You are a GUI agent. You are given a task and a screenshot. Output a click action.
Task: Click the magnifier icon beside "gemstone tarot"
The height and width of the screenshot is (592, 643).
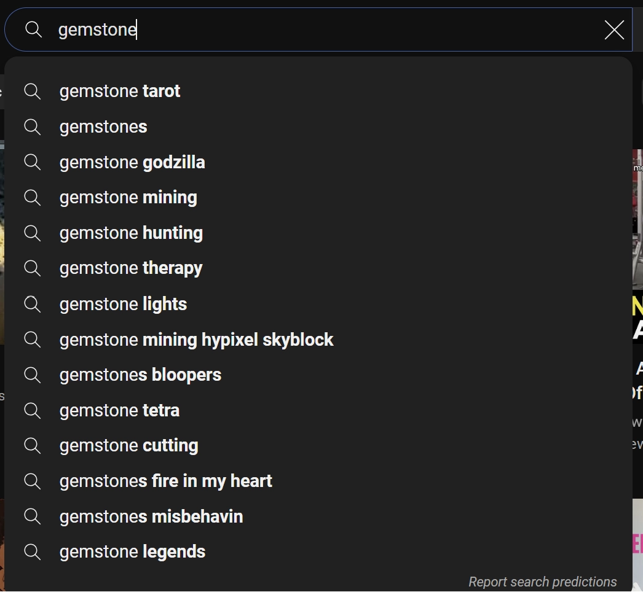[32, 91]
